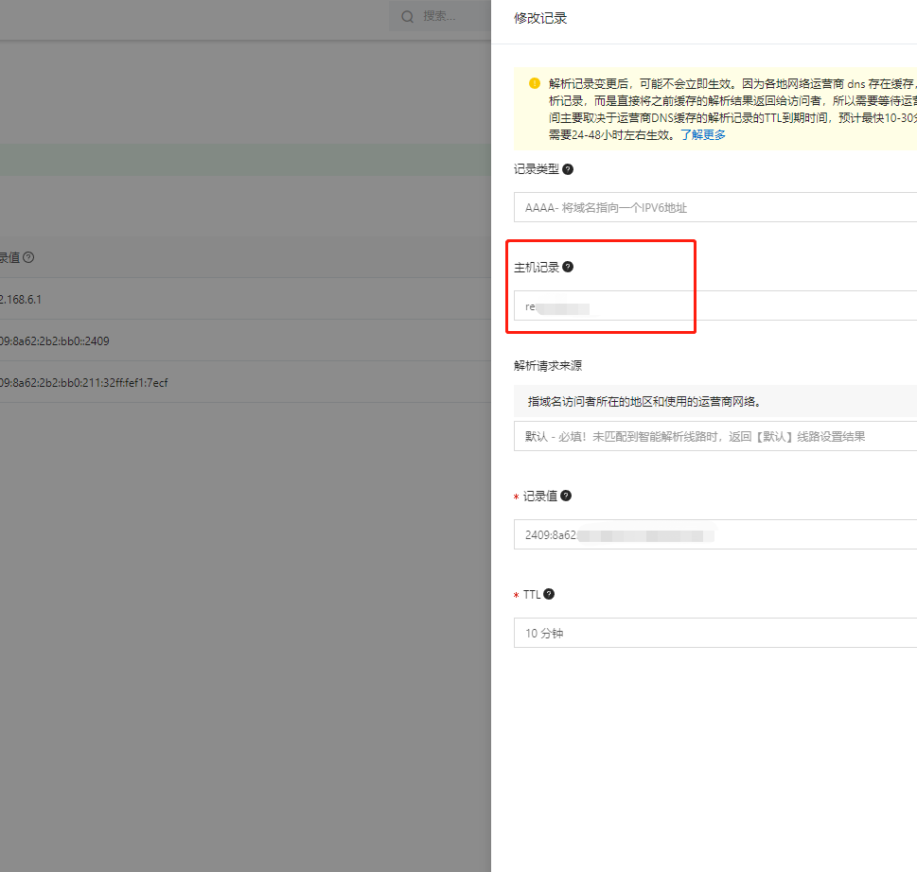The width and height of the screenshot is (917, 872).
Task: Click the help icon beside 记录值
Action: point(566,496)
